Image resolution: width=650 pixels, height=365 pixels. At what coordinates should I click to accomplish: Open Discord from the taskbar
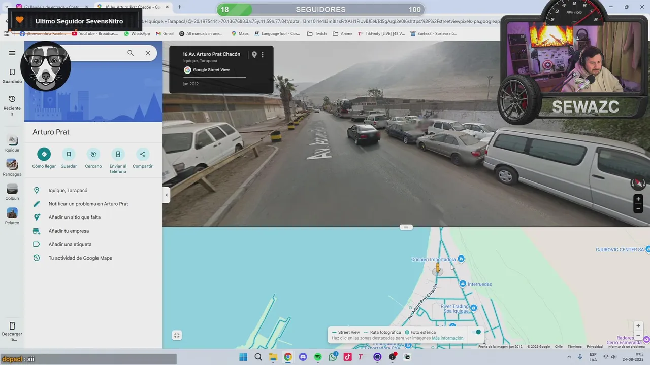click(303, 357)
